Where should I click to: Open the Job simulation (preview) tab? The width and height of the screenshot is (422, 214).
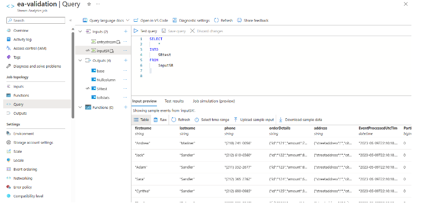pyautogui.click(x=213, y=100)
